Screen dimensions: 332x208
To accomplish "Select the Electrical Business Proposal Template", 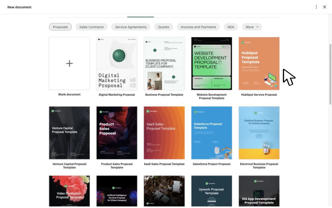I will click(259, 133).
